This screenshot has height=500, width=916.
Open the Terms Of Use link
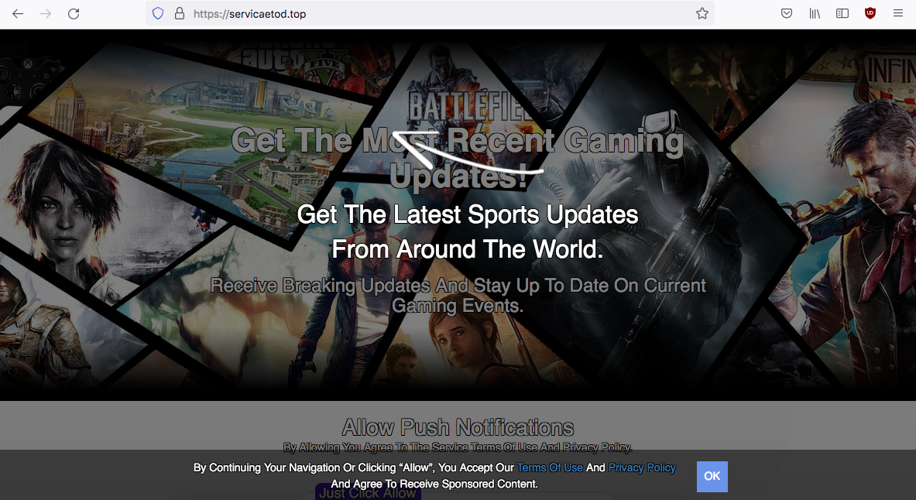(550, 467)
